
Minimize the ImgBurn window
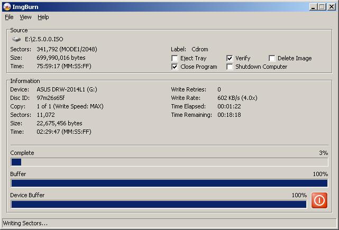point(313,7)
